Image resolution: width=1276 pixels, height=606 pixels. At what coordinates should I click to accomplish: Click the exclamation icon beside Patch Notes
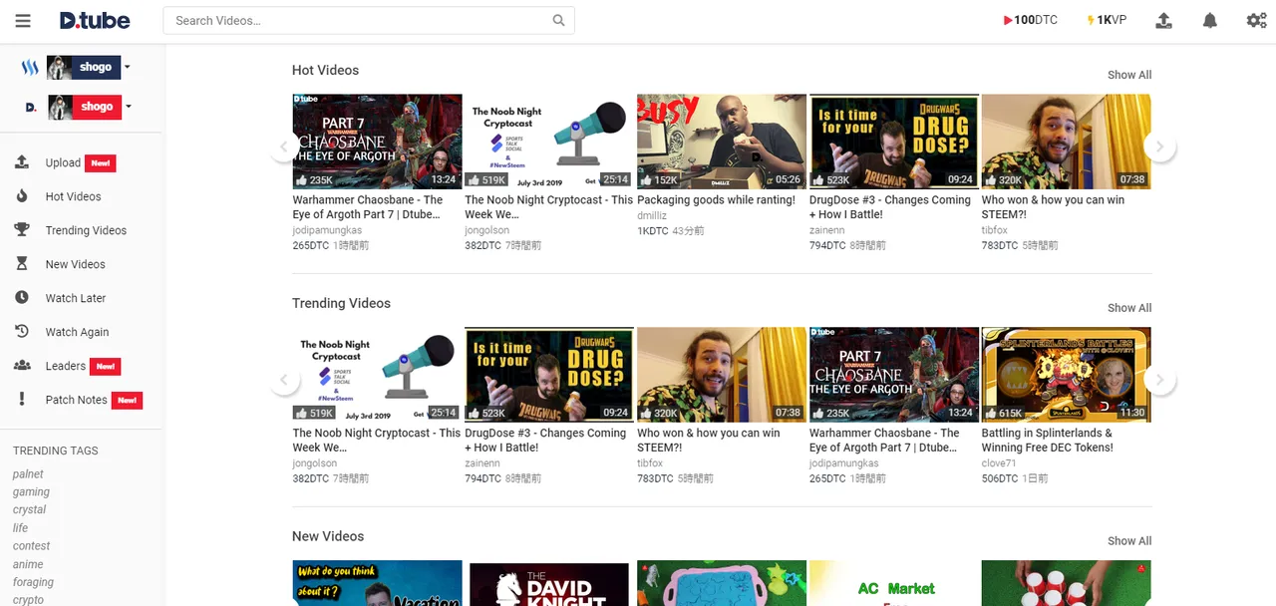22,400
